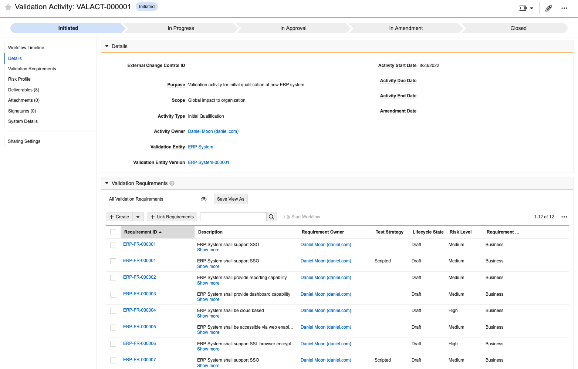Click the Link Requirements button
Screen dimensions: 578x369
pyautogui.click(x=172, y=217)
